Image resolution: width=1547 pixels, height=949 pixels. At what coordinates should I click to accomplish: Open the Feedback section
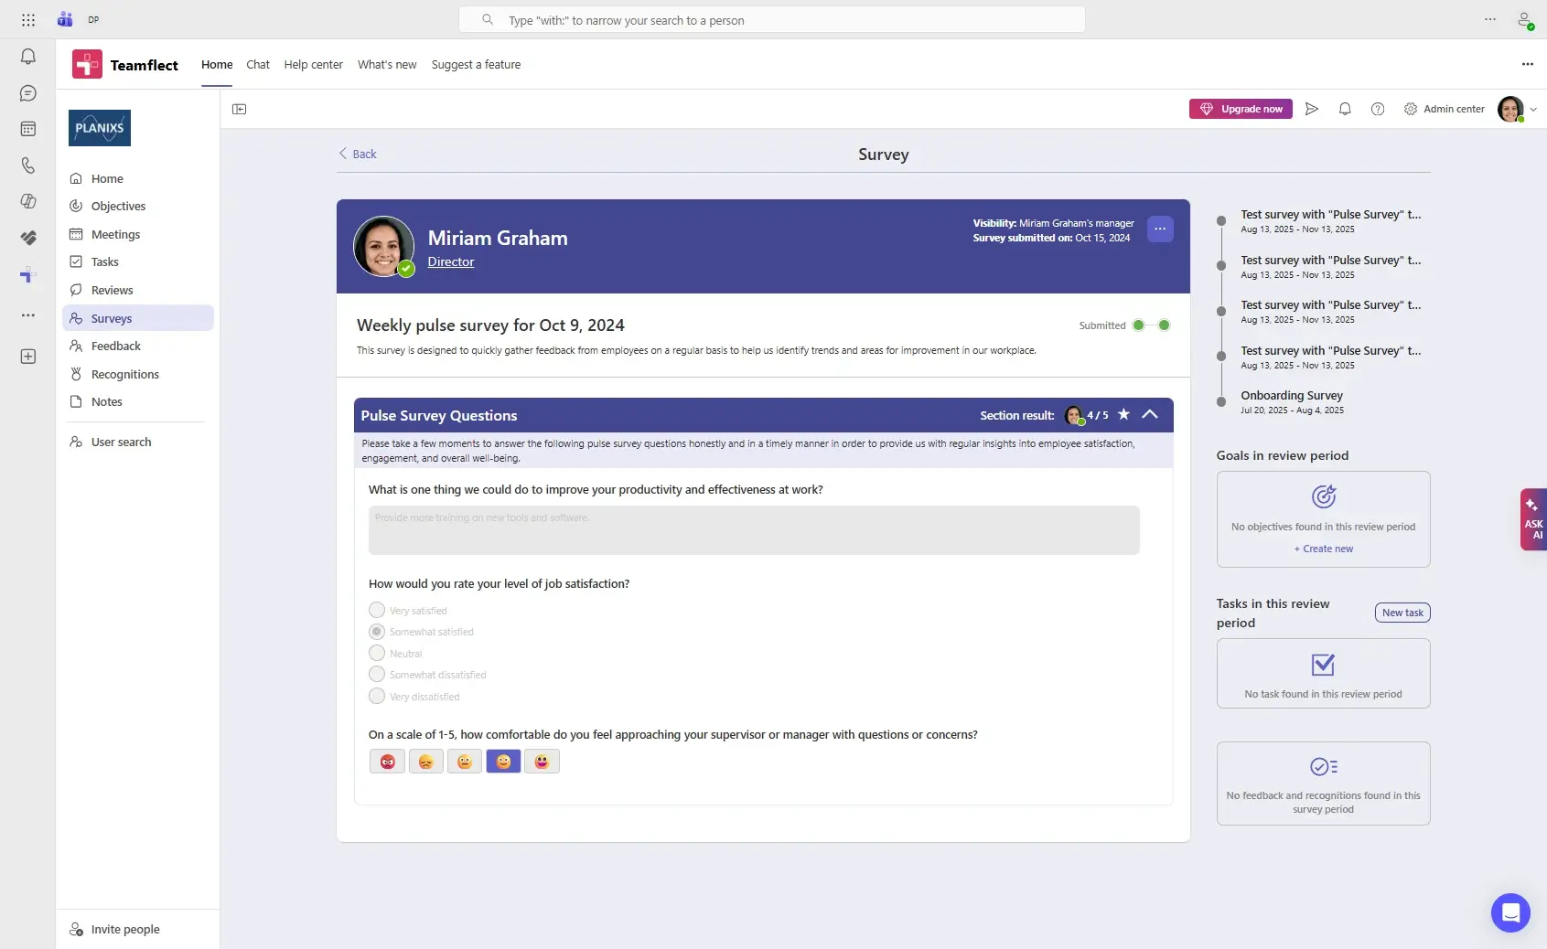coord(114,346)
